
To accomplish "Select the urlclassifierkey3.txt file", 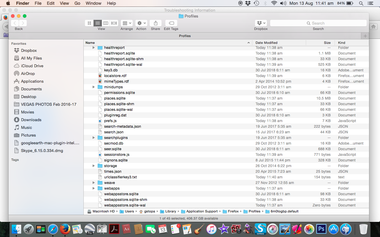I will tap(226, 177).
